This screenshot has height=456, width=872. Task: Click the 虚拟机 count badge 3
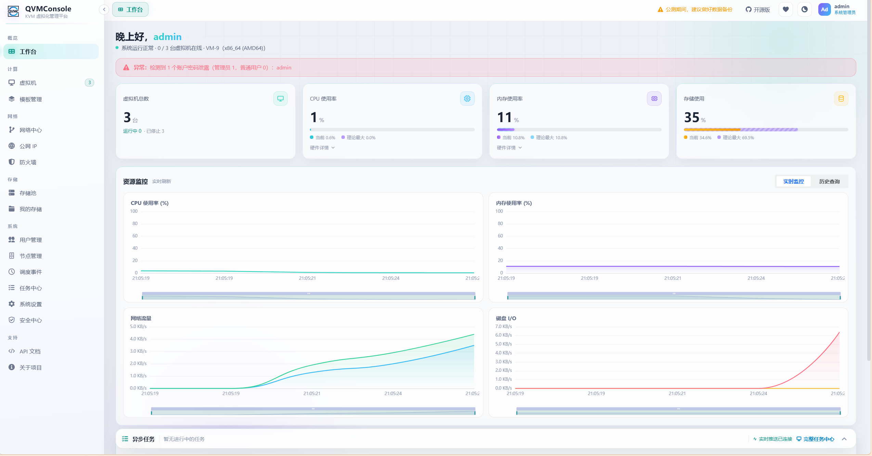pos(89,83)
